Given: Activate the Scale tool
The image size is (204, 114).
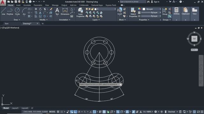Looking at the screenshot, I should [x=40, y=16].
